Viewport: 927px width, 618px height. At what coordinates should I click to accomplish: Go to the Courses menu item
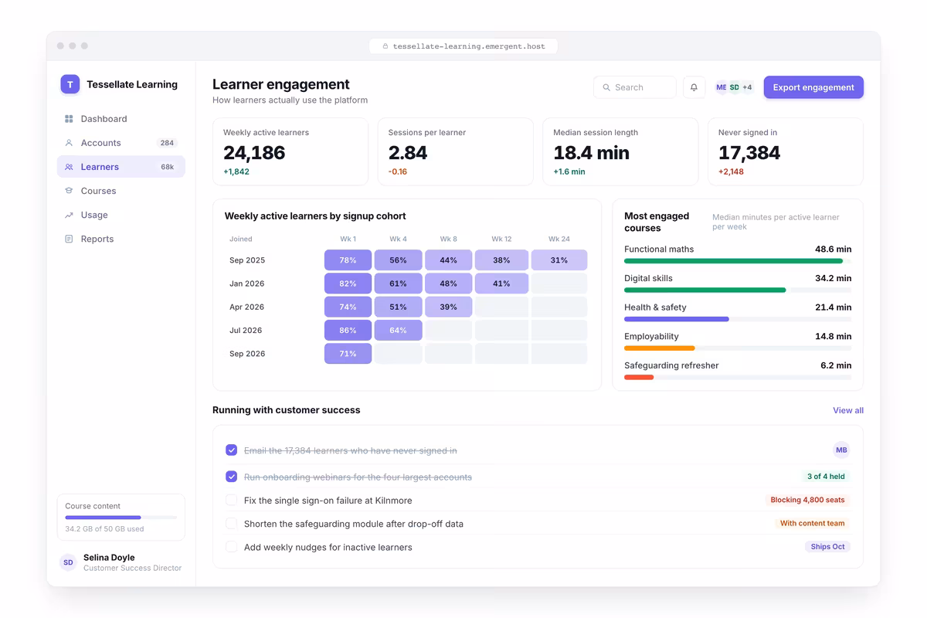[121, 191]
